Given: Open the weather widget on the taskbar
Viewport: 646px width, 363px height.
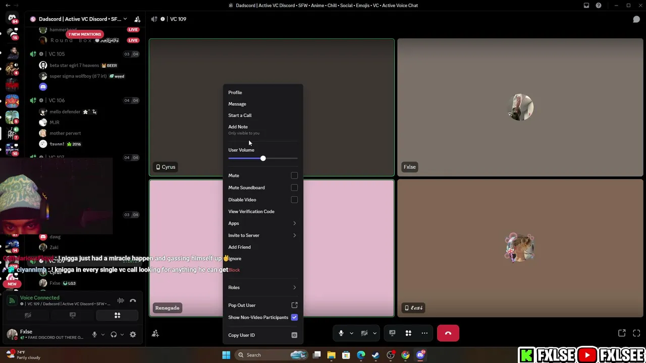Looking at the screenshot, I should (23, 355).
